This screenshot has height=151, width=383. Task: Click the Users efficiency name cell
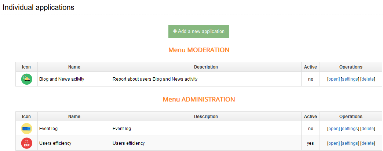[x=74, y=143]
